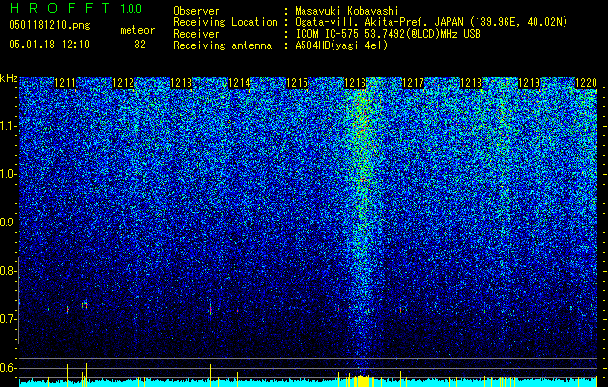Click the 1217 time marker
Screen dimensions: 608x387
tap(414, 83)
